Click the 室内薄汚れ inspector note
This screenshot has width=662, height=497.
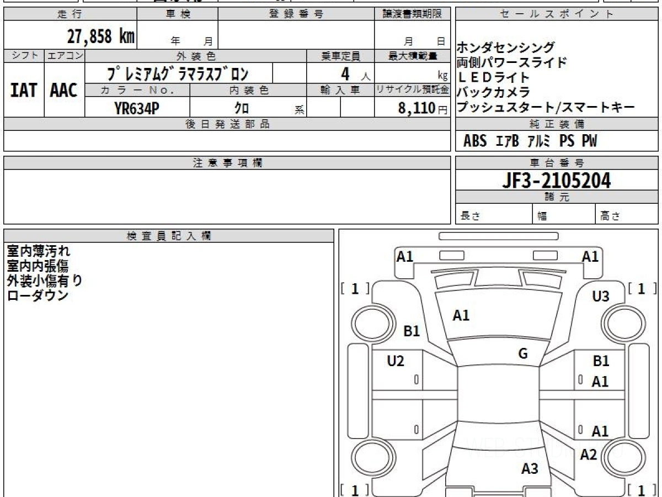tap(39, 251)
